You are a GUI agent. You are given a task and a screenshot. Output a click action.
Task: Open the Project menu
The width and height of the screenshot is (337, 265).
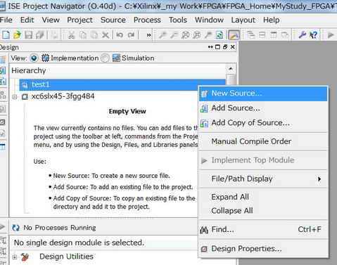coord(80,20)
